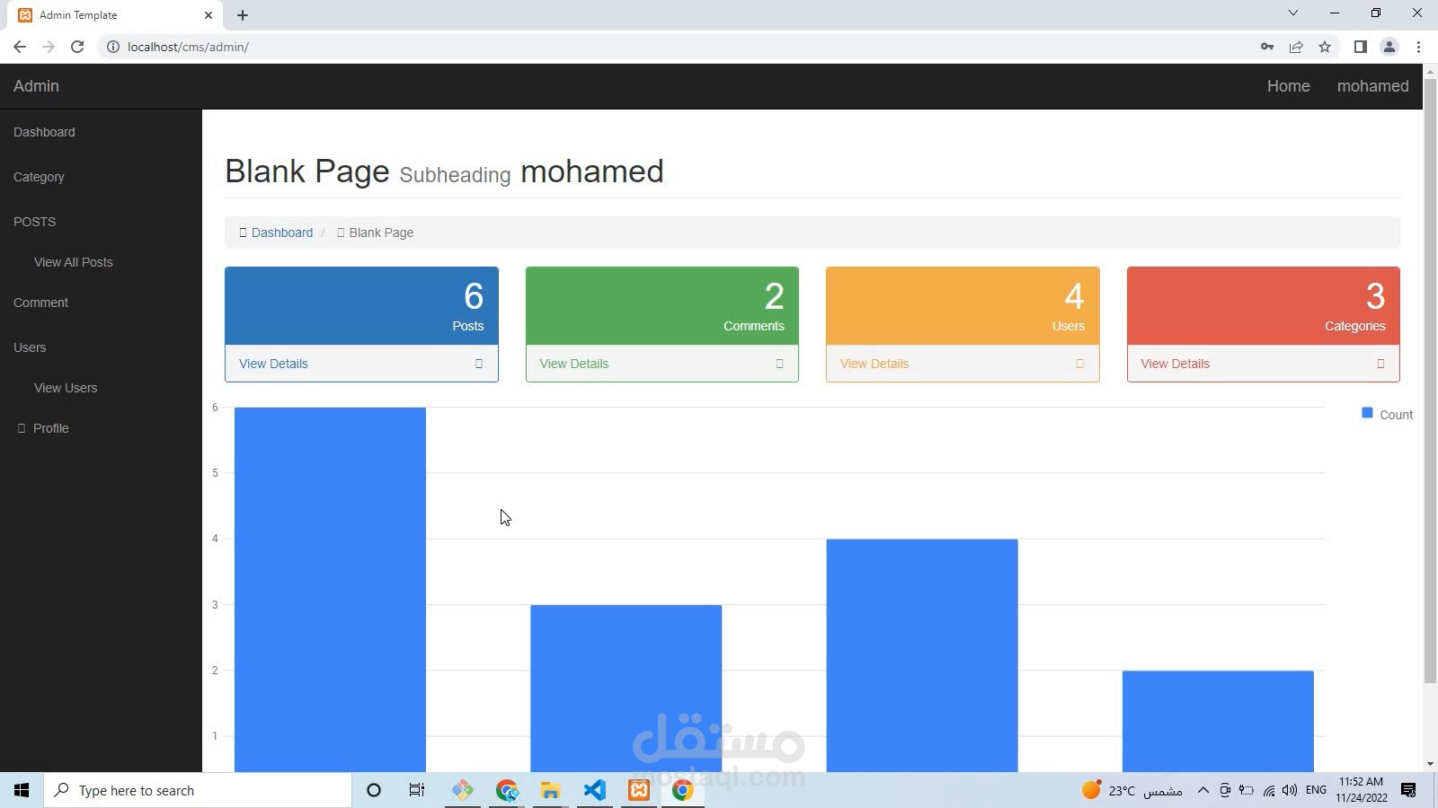Reload the current page
Image resolution: width=1438 pixels, height=808 pixels.
coord(77,47)
